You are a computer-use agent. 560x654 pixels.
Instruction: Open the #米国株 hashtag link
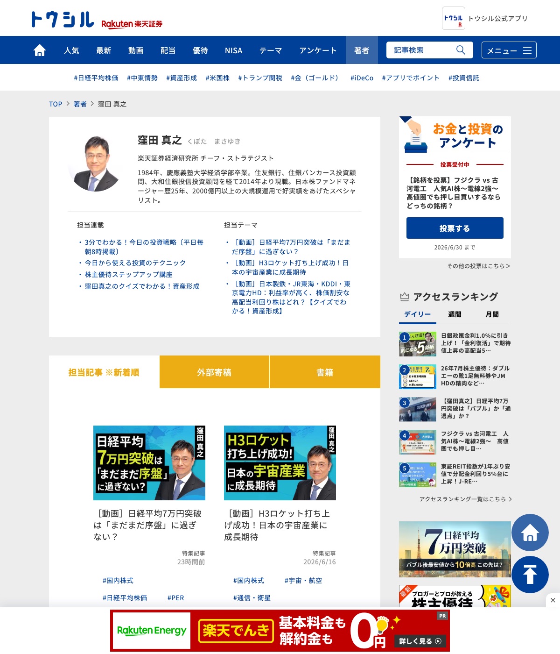pyautogui.click(x=217, y=78)
